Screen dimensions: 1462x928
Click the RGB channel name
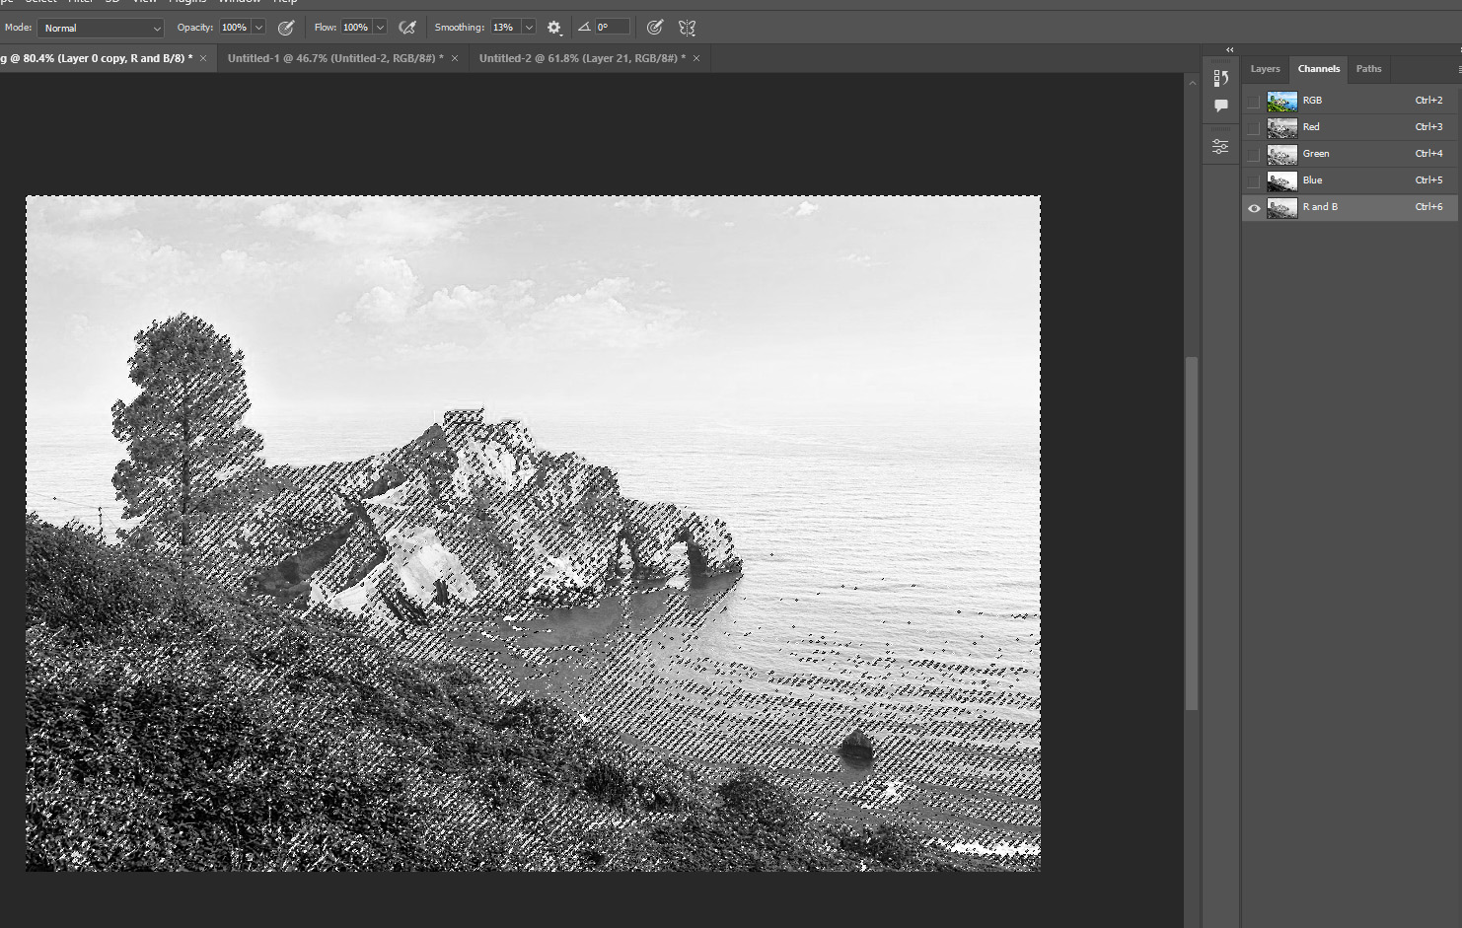tap(1312, 101)
